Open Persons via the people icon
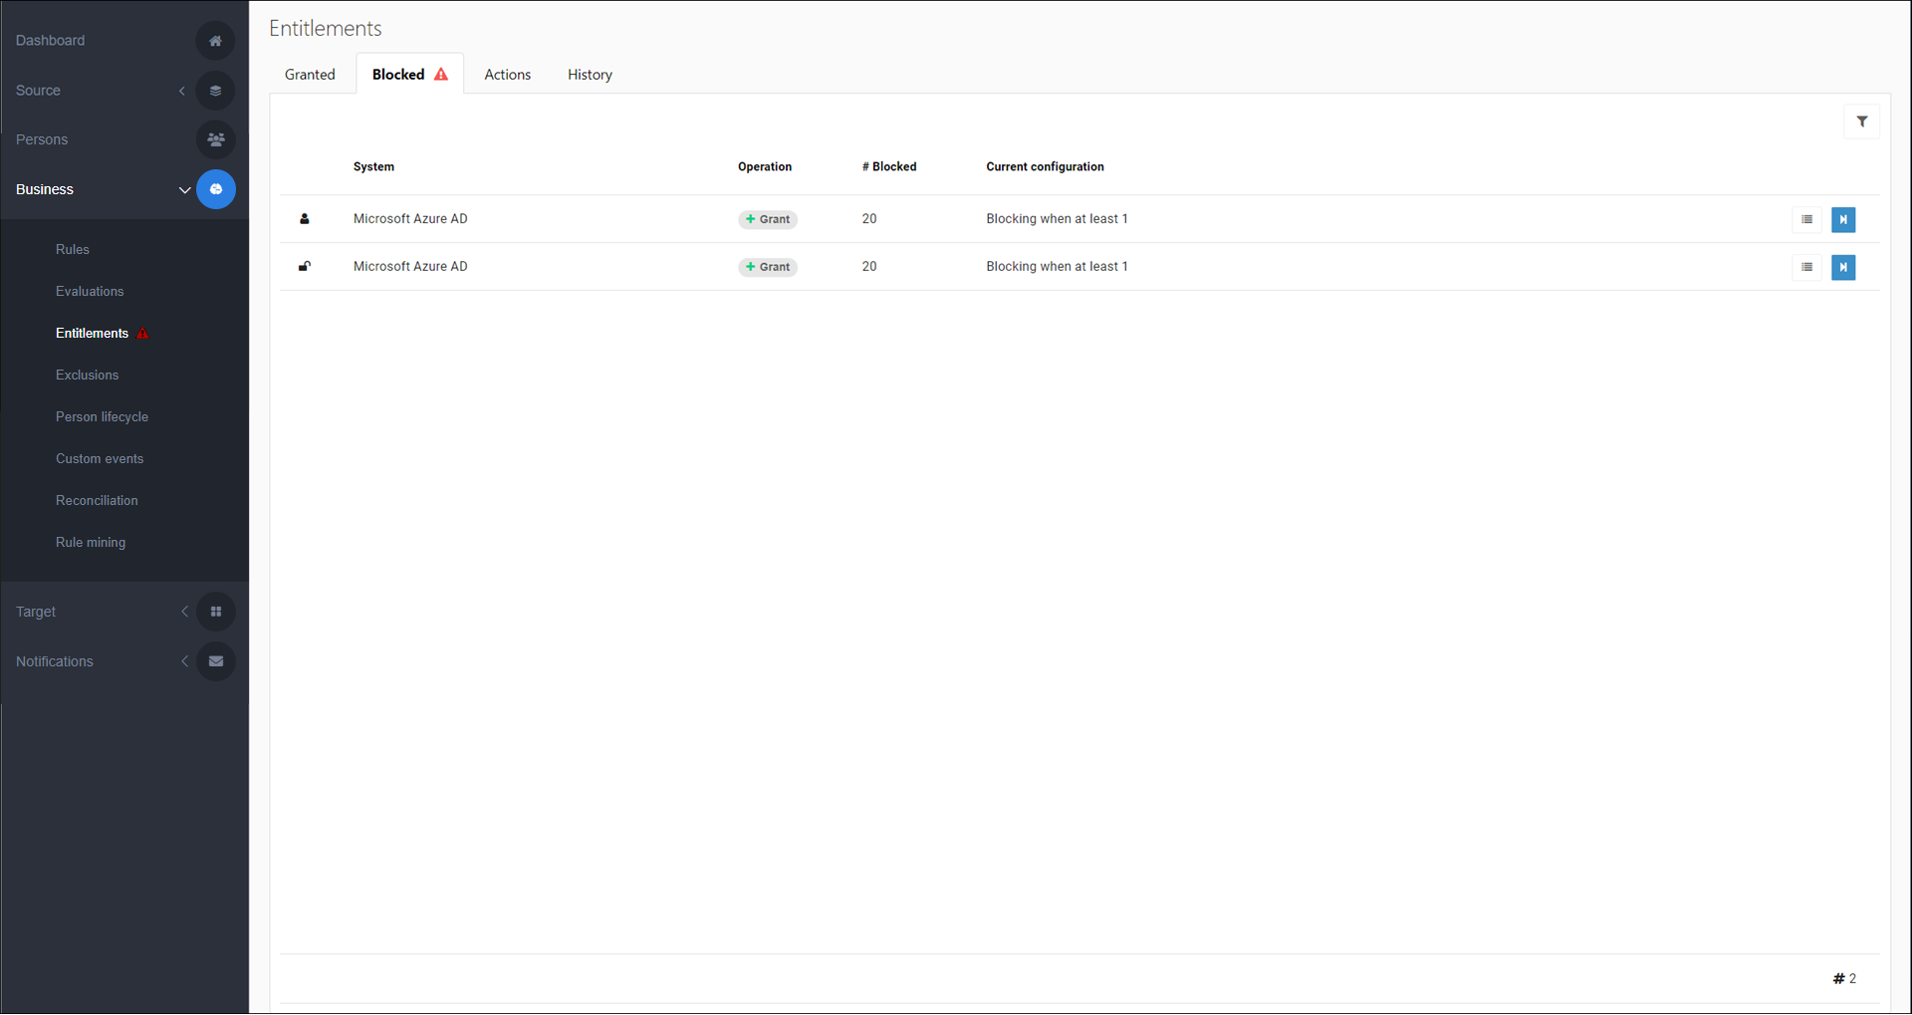This screenshot has width=1912, height=1015. (215, 139)
